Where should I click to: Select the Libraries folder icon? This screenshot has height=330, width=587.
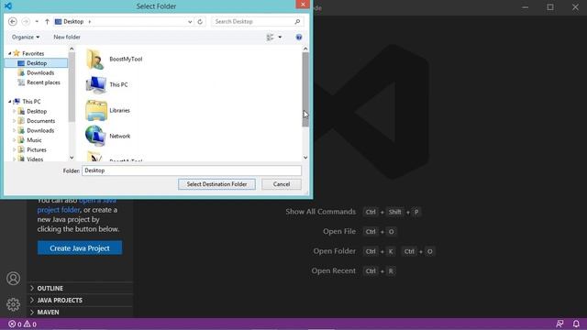(x=96, y=110)
